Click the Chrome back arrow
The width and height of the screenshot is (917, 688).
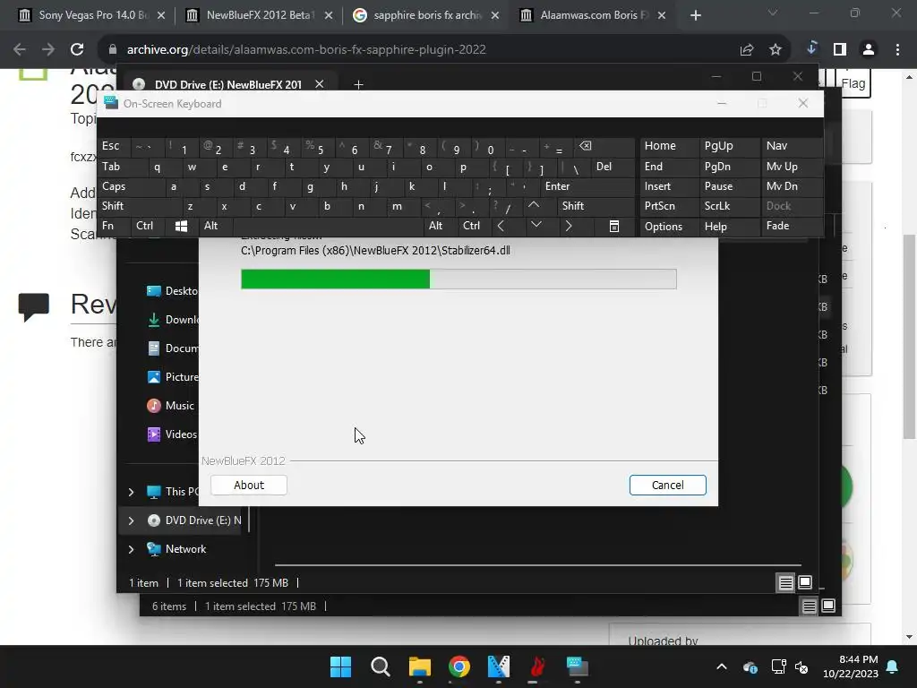tap(20, 50)
